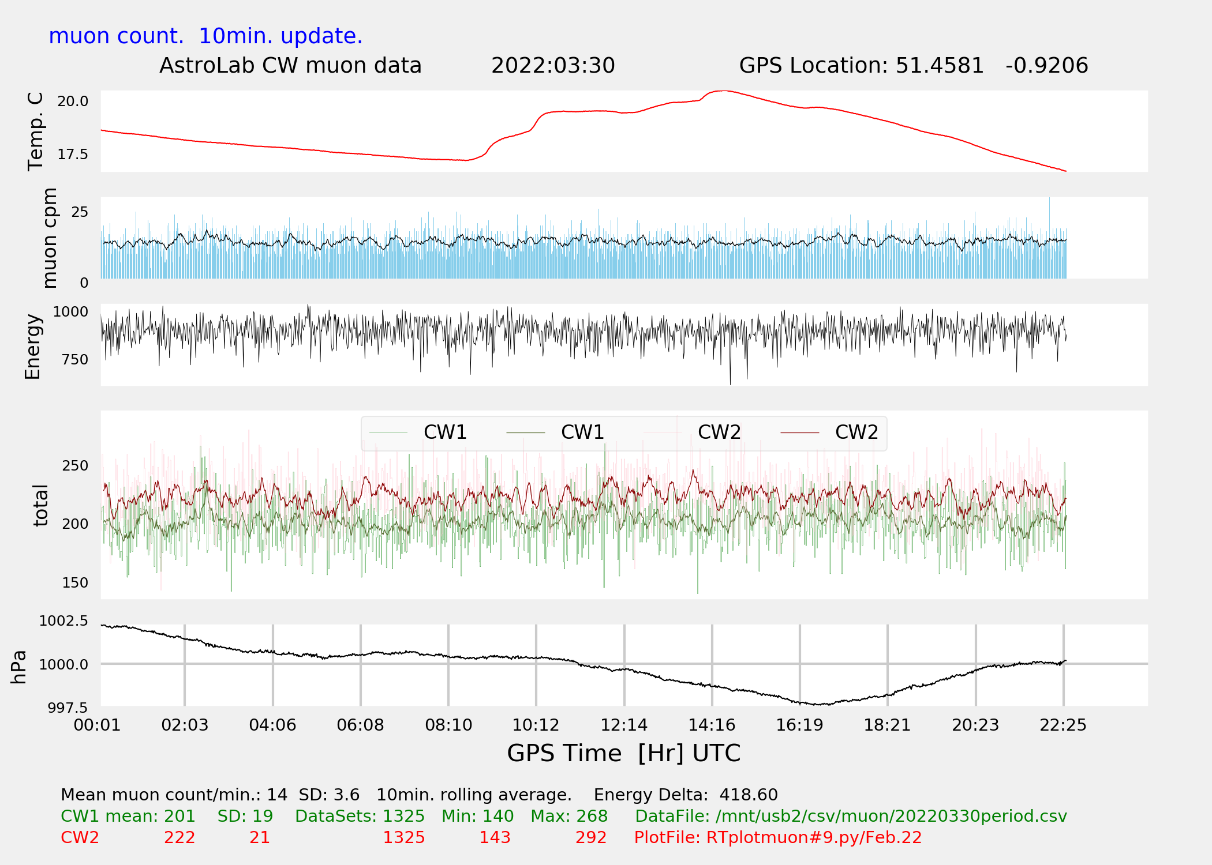This screenshot has height=865, width=1212.
Task: Click the 16:19 time tick label
Action: [799, 725]
